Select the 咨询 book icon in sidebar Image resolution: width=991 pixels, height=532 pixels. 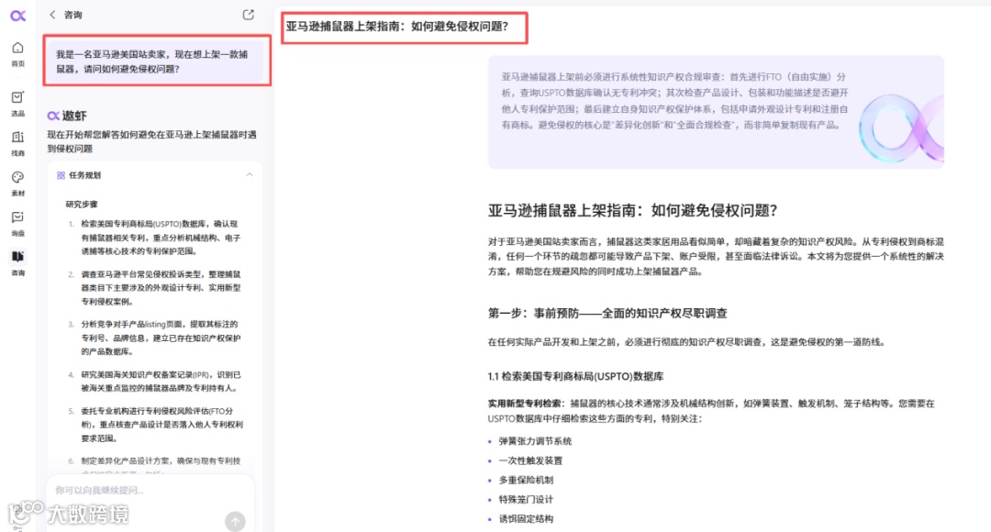(17, 257)
